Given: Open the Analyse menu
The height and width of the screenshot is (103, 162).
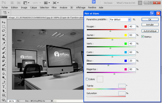Looking at the screenshot, I should [x=63, y=8].
